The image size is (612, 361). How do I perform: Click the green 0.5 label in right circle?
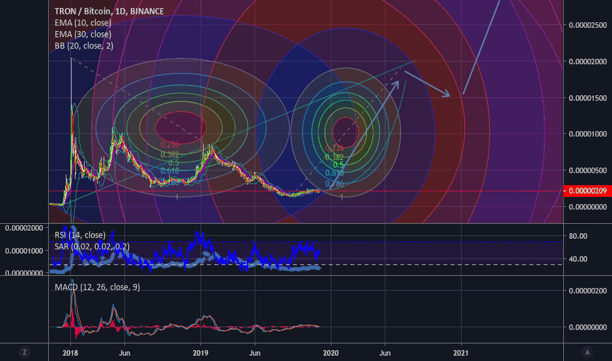pos(338,165)
